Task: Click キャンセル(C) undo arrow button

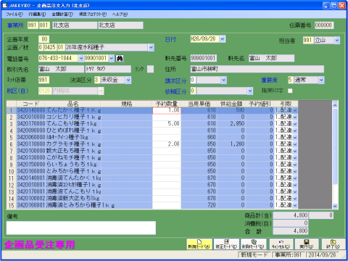Action: pos(281,244)
